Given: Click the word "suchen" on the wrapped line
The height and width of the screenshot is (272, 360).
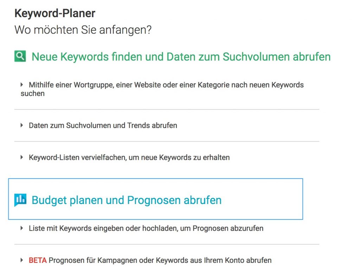Looking at the screenshot, I should [33, 94].
